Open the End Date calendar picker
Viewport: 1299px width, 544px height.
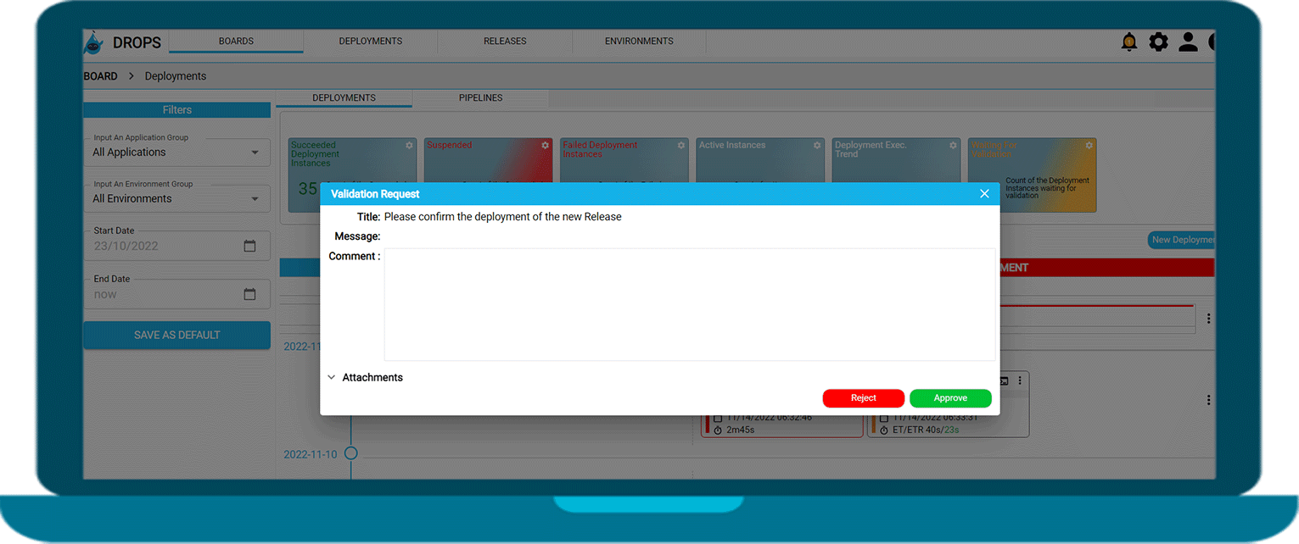[x=249, y=294]
